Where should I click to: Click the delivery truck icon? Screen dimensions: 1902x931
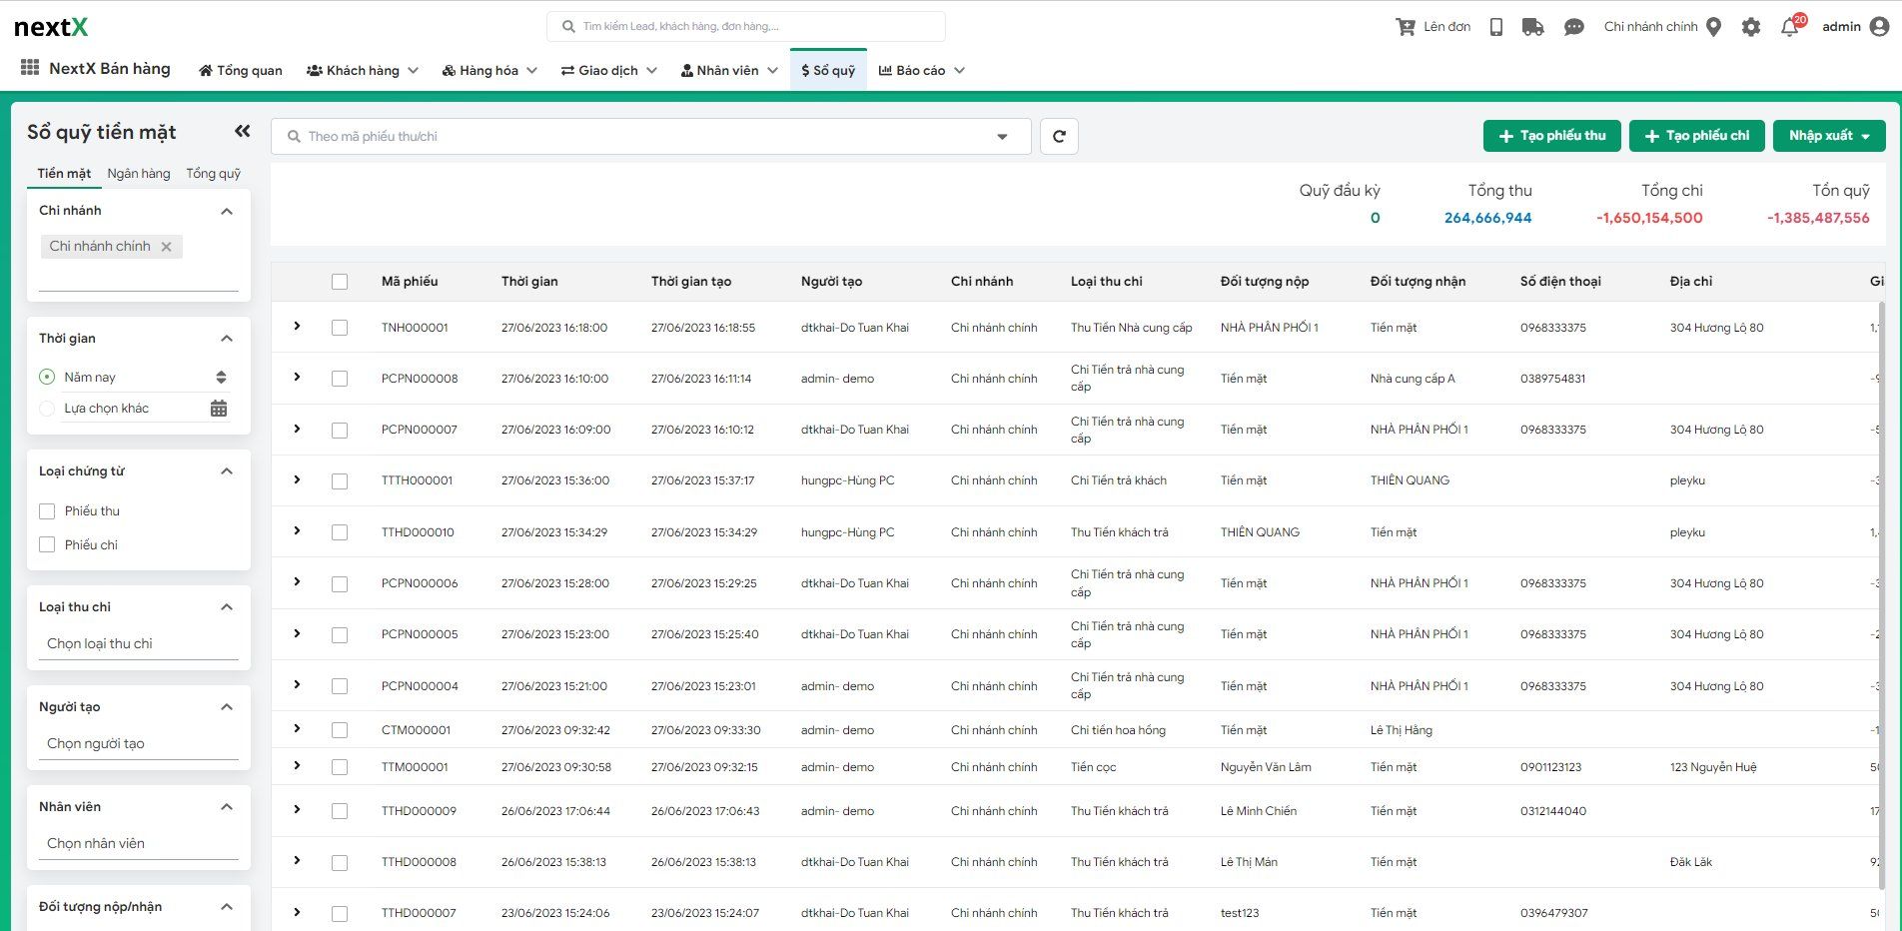click(1532, 28)
